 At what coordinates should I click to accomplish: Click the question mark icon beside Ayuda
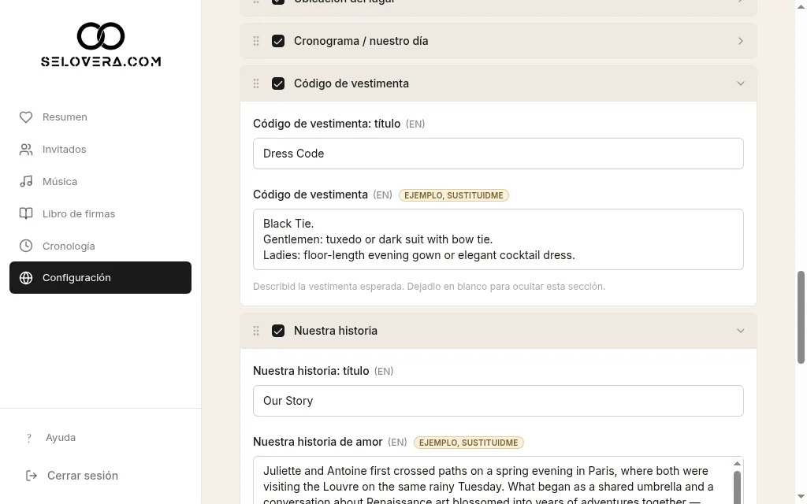pyautogui.click(x=29, y=438)
